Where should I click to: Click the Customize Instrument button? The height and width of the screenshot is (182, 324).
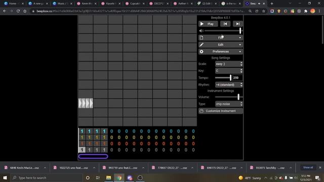point(221,111)
